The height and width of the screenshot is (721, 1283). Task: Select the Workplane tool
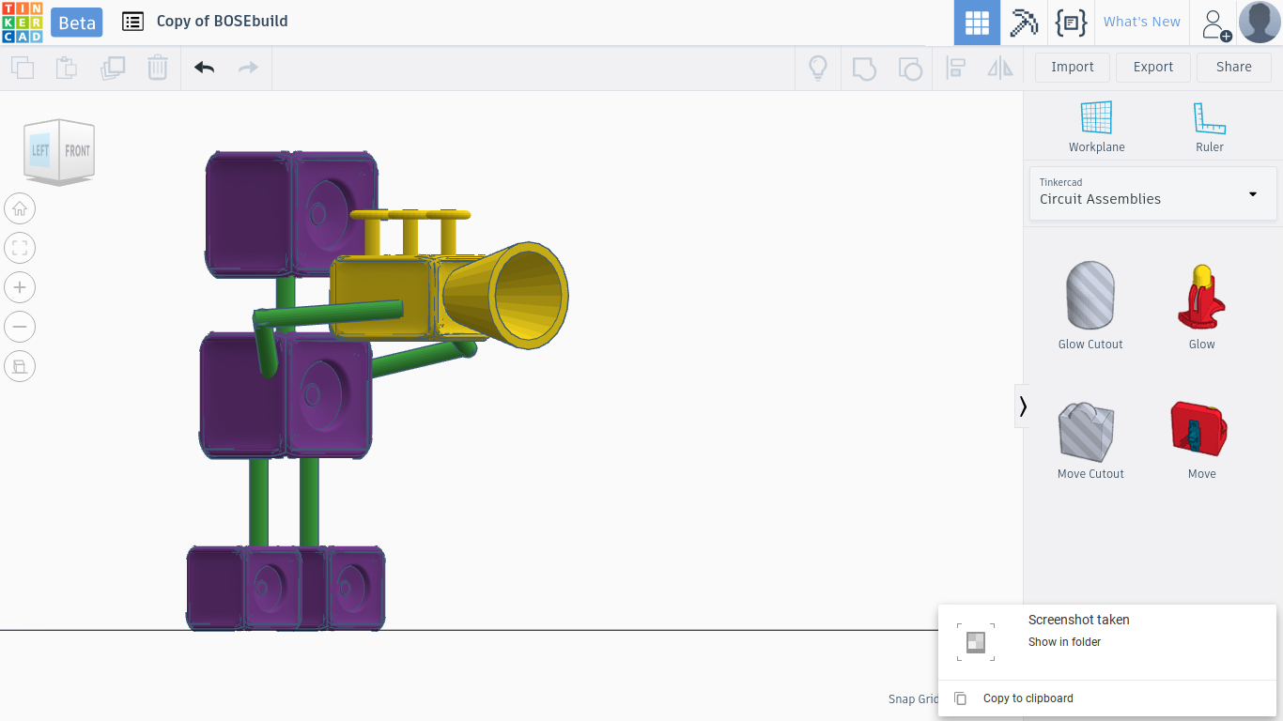click(x=1096, y=127)
